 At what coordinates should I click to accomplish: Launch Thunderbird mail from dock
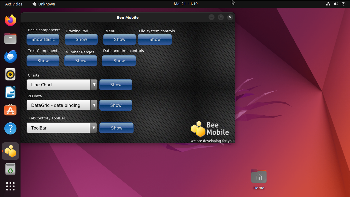tap(10, 56)
